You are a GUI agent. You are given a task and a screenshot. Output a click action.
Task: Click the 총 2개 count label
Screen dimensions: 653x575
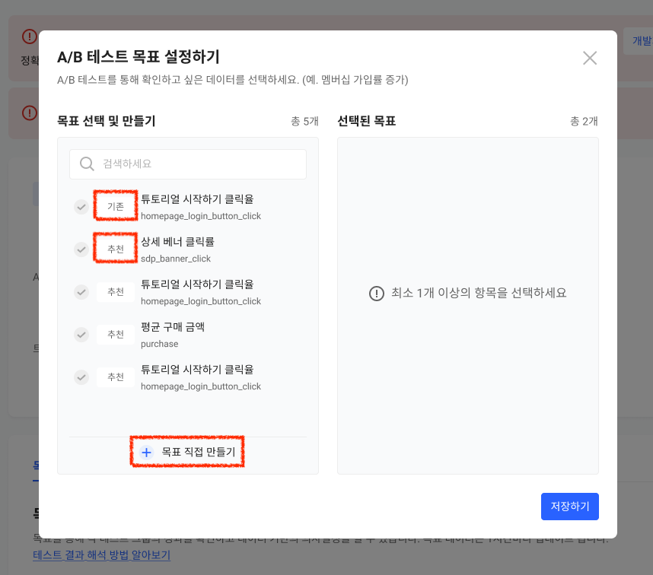[584, 122]
